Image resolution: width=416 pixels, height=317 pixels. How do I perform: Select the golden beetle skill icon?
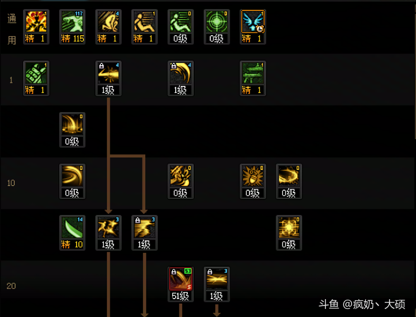[252, 182]
